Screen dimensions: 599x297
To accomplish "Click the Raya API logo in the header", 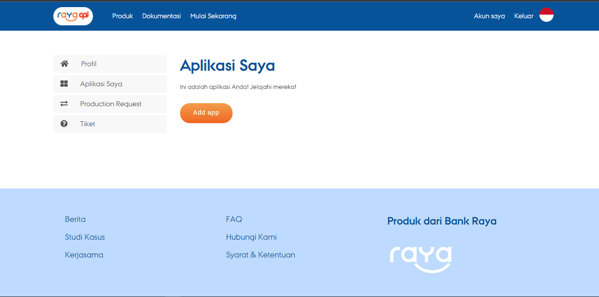I will (73, 16).
